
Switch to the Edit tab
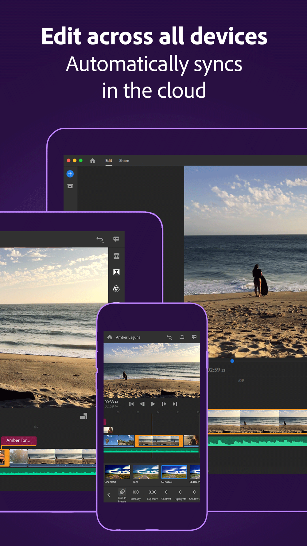tap(109, 161)
